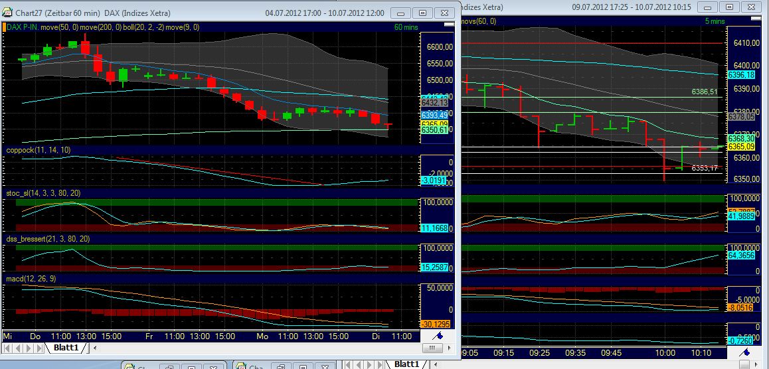Go to next sheet in Chart27
The height and width of the screenshot is (369, 769).
click(28, 348)
